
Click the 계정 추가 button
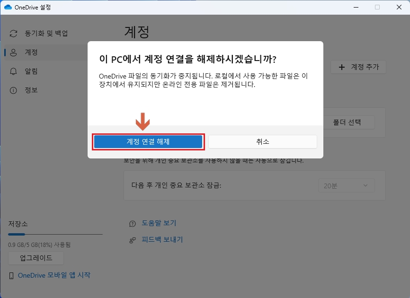coord(358,68)
